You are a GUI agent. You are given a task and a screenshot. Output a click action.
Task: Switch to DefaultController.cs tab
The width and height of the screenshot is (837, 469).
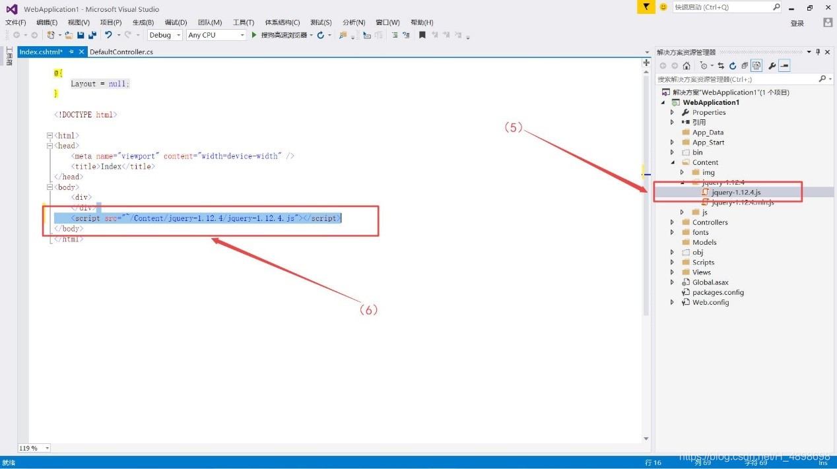(x=121, y=51)
